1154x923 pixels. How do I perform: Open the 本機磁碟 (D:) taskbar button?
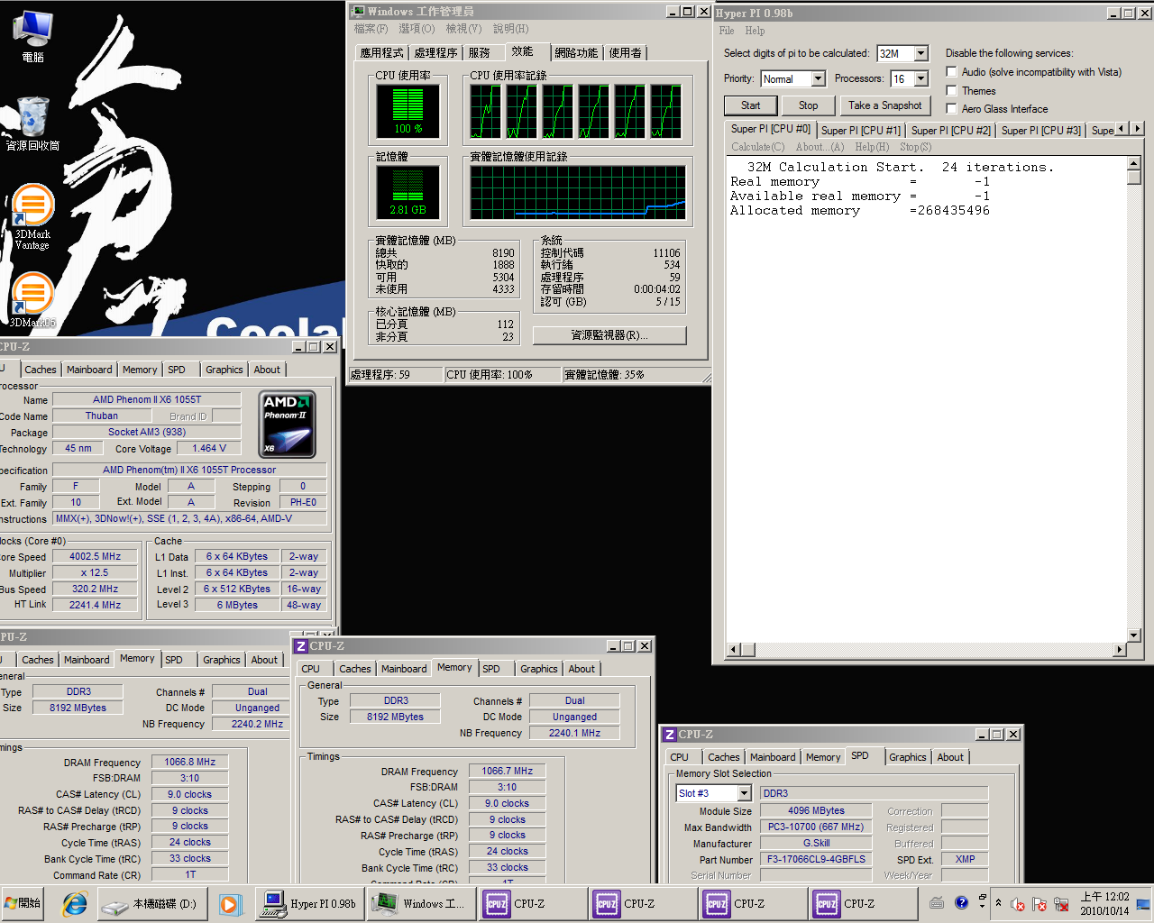(151, 903)
